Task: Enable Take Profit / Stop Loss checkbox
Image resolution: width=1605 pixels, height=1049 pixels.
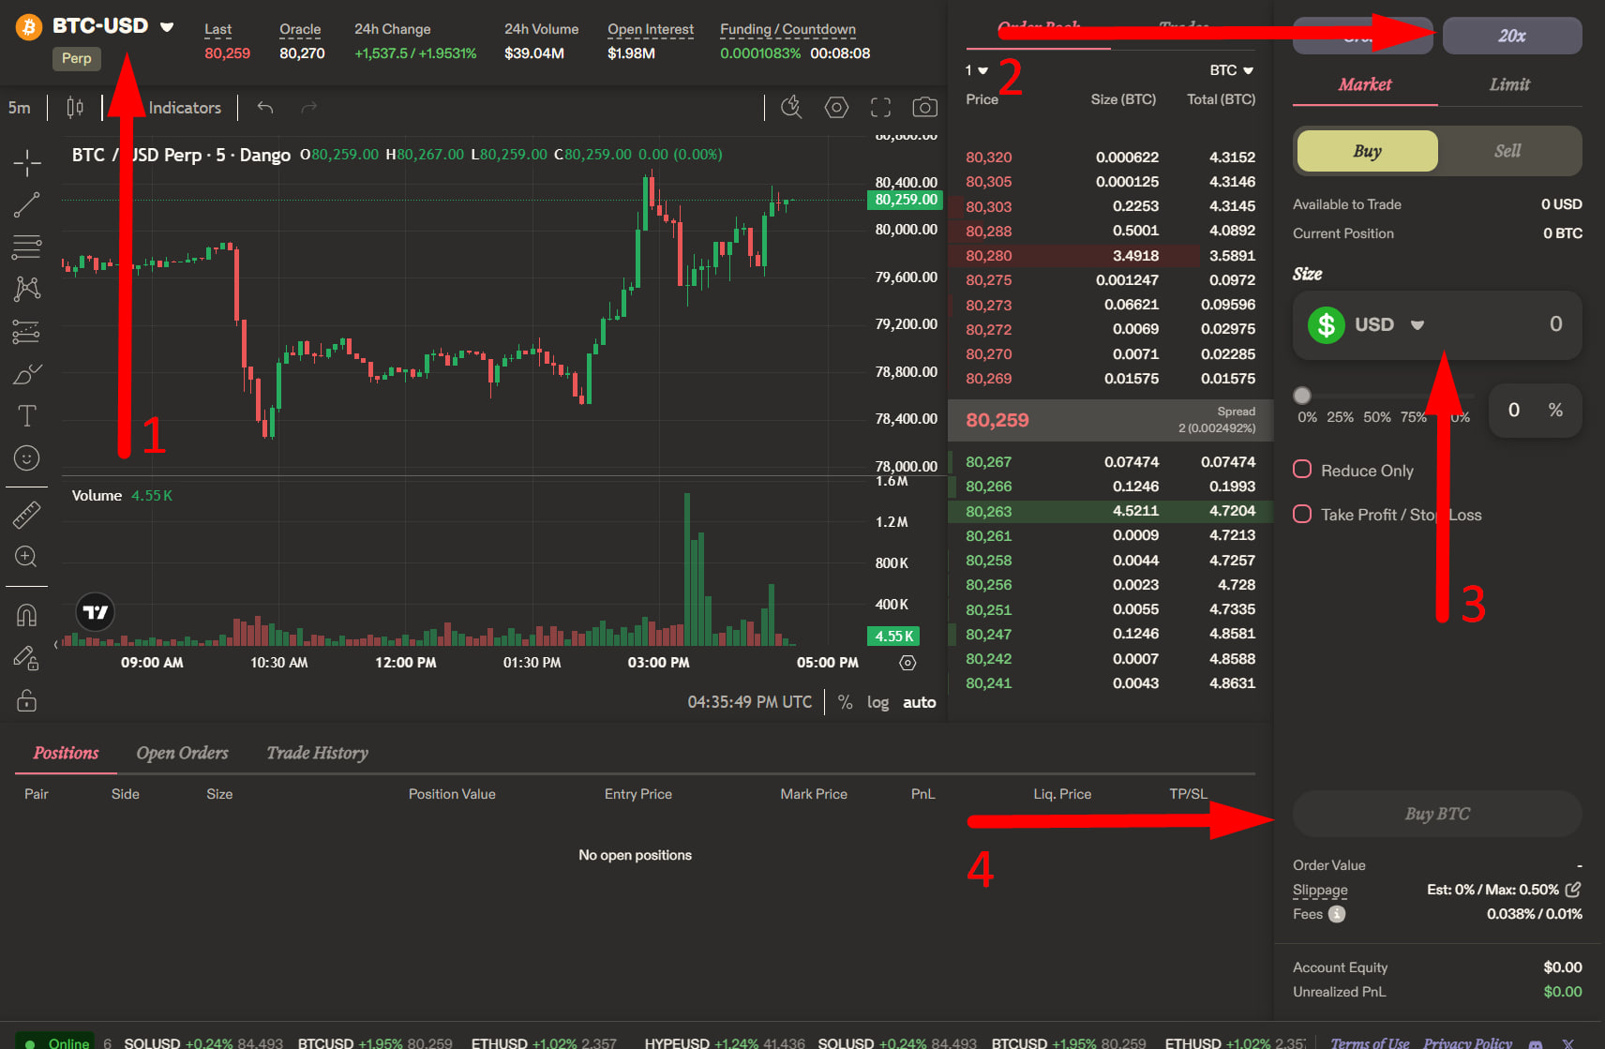Action: (x=1302, y=514)
